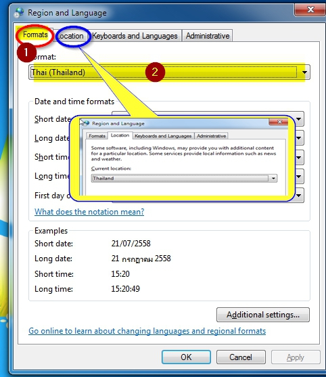Click the globe icon in the title bar
The width and height of the screenshot is (326, 377).
(x=19, y=13)
